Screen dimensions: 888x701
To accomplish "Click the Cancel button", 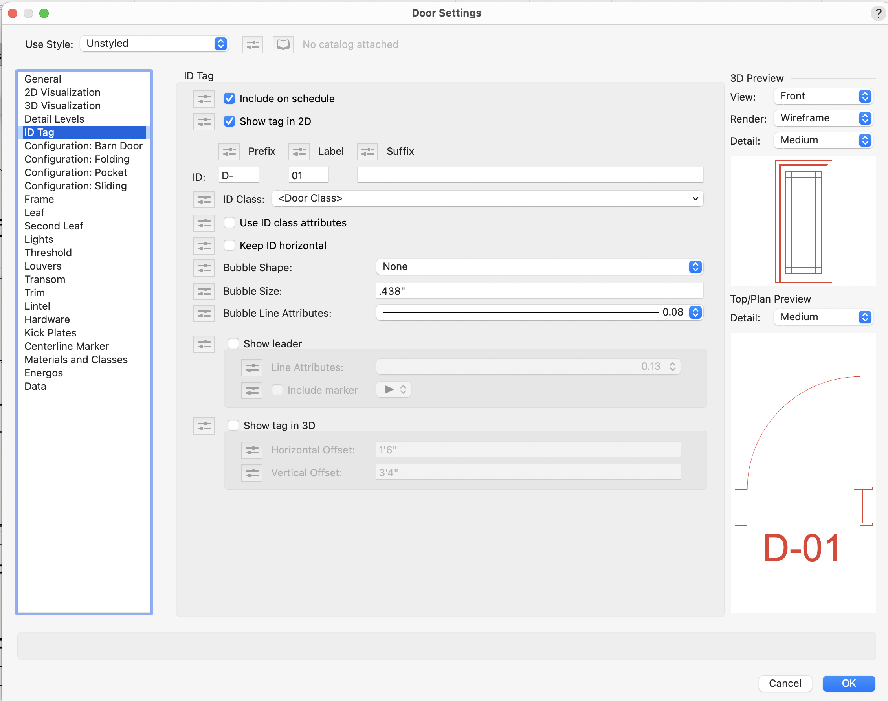I will click(x=785, y=683).
